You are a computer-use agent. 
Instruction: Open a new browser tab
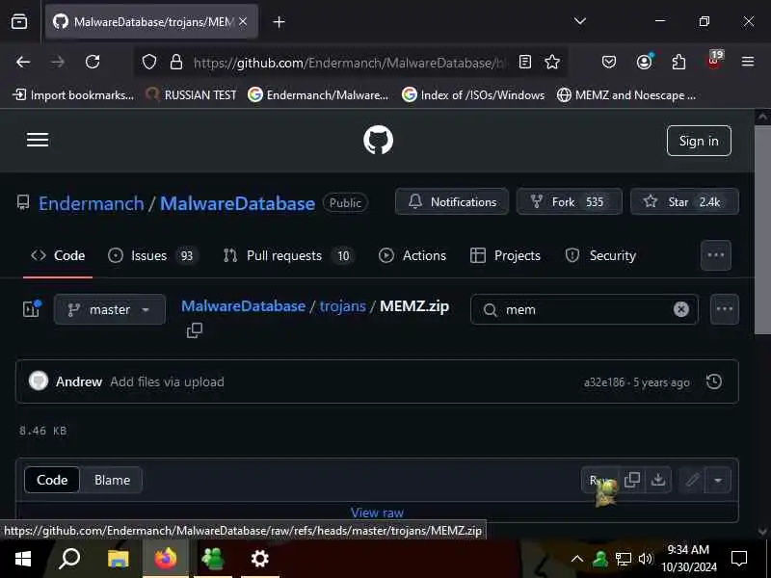click(279, 22)
